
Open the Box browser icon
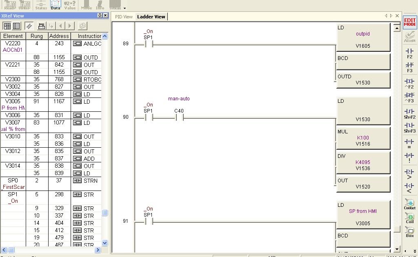[410, 232]
